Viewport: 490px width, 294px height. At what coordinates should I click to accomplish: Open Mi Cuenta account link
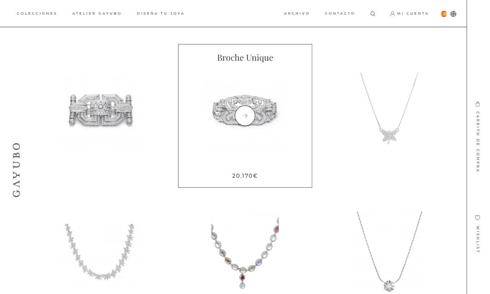point(413,13)
